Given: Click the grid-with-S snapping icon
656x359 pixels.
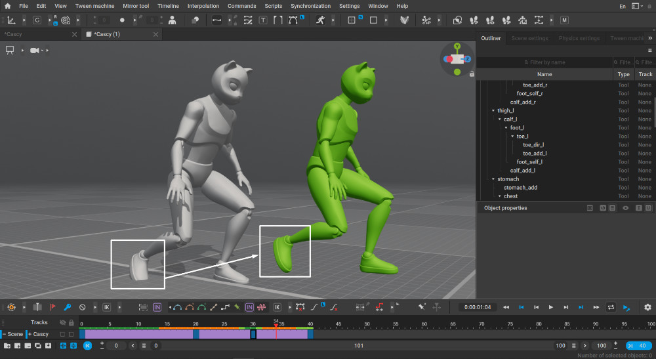Looking at the screenshot, I should pyautogui.click(x=352, y=20).
